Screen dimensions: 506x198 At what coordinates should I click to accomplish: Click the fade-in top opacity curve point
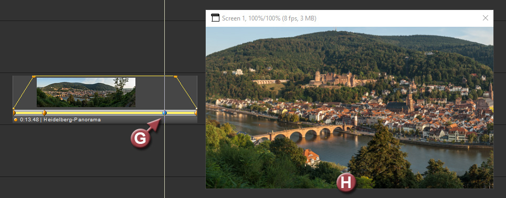coord(34,77)
